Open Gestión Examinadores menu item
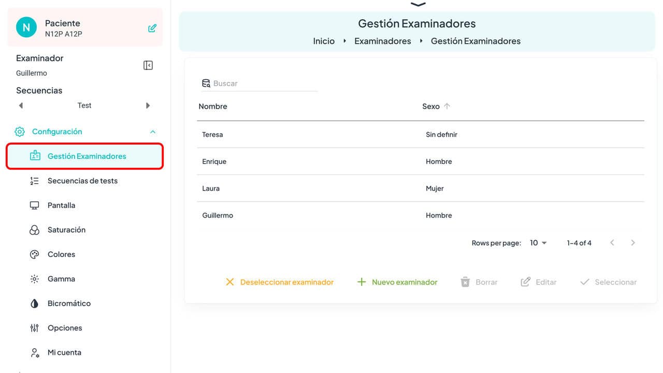Screen dimensions: 663x373 click(x=85, y=156)
